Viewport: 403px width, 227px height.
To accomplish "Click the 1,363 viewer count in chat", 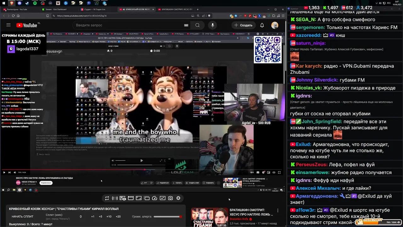I will (x=311, y=8).
